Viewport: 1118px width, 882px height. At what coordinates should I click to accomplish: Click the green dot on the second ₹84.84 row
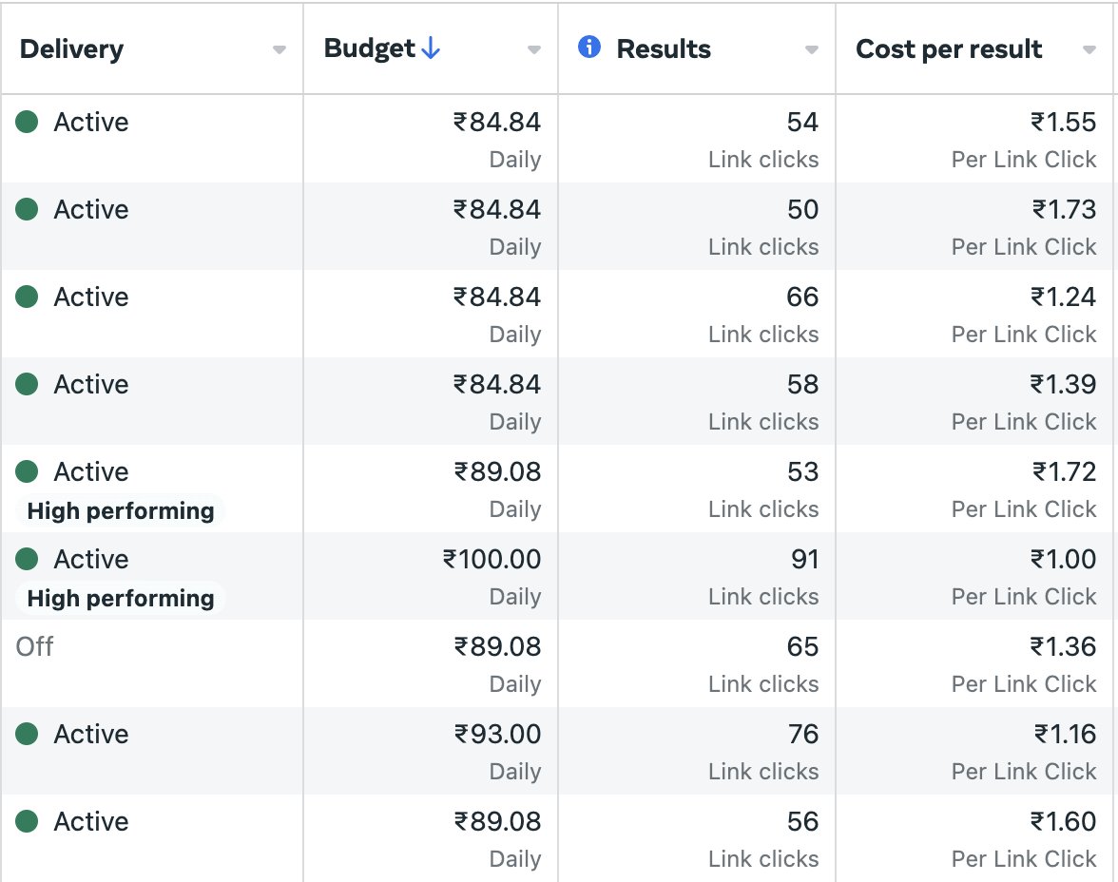click(26, 209)
